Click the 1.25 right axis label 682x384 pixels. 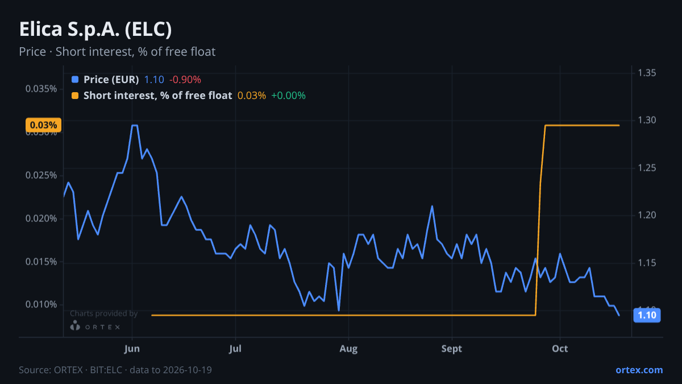[x=647, y=168]
